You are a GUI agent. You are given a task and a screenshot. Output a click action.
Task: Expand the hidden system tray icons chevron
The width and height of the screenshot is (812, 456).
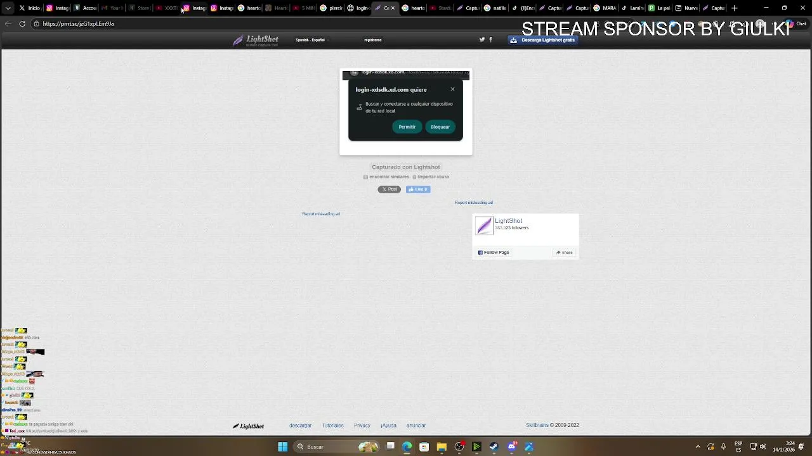click(x=698, y=446)
